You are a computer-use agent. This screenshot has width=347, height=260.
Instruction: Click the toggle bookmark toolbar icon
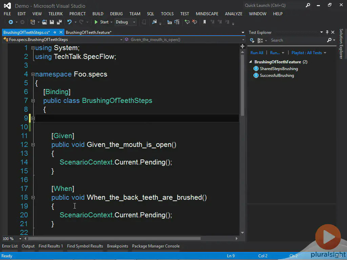pos(204,22)
